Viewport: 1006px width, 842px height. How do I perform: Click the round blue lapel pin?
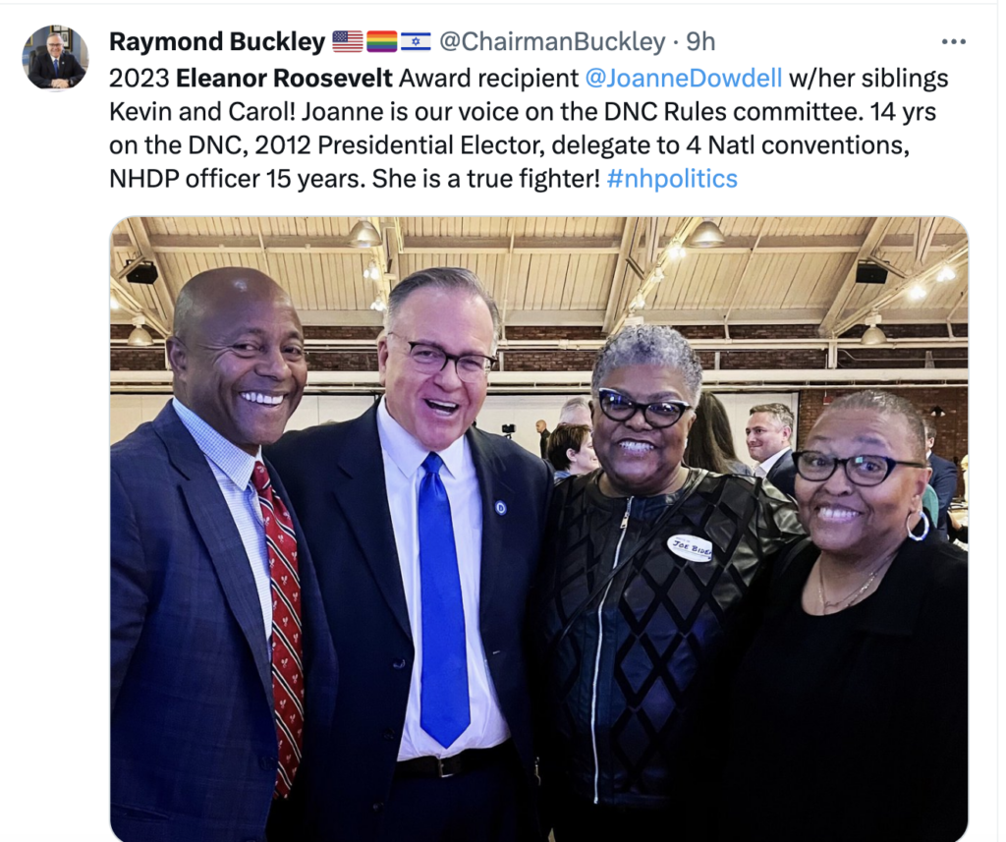point(501,508)
